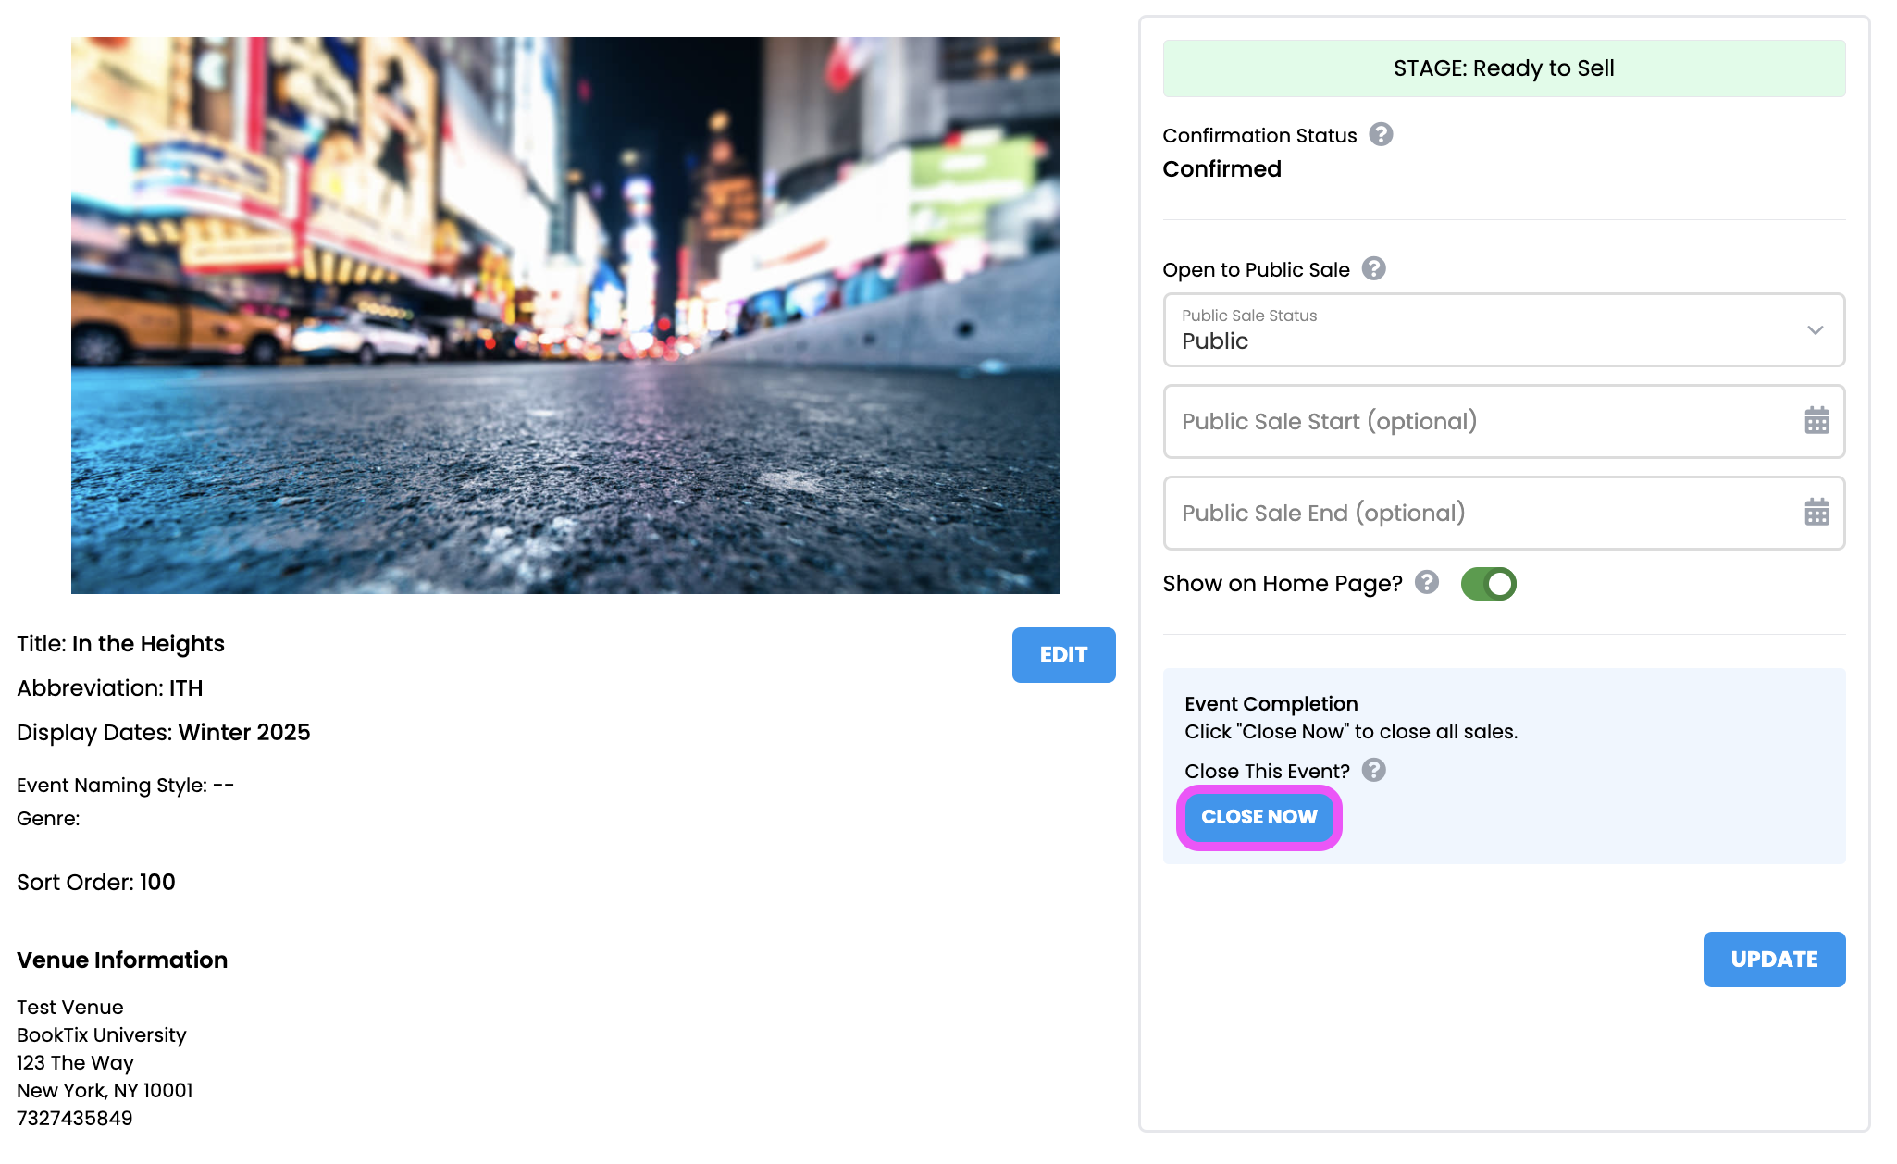Click Genre label
Image resolution: width=1897 pixels, height=1164 pixels.
(x=48, y=819)
